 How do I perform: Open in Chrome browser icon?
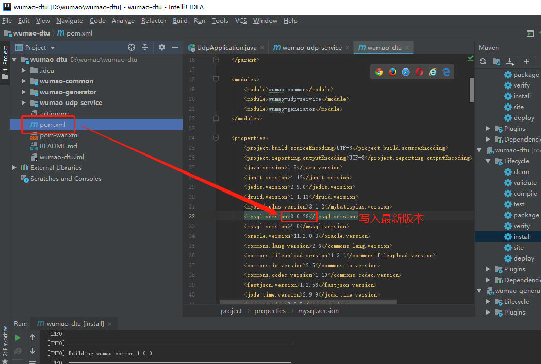coord(379,72)
